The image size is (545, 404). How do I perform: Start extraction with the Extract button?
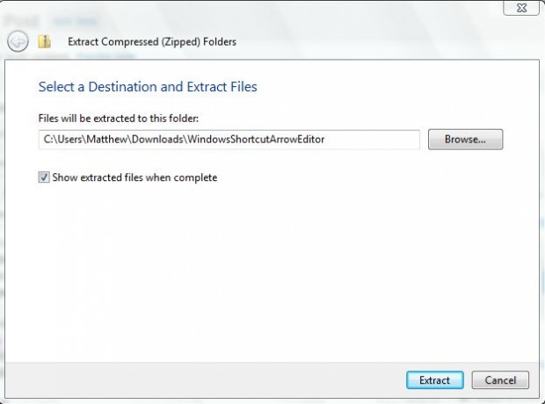point(434,380)
